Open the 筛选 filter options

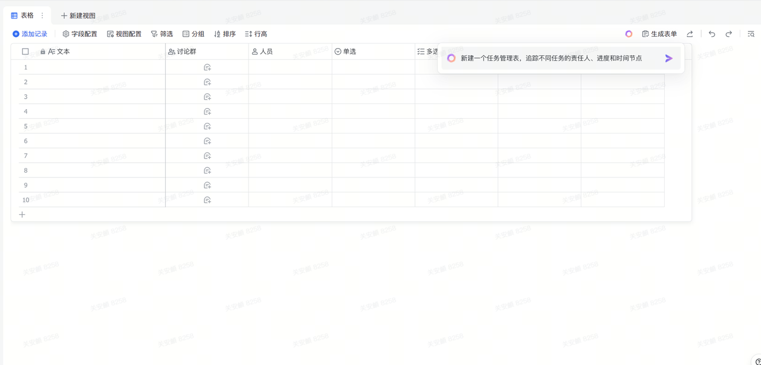point(162,34)
